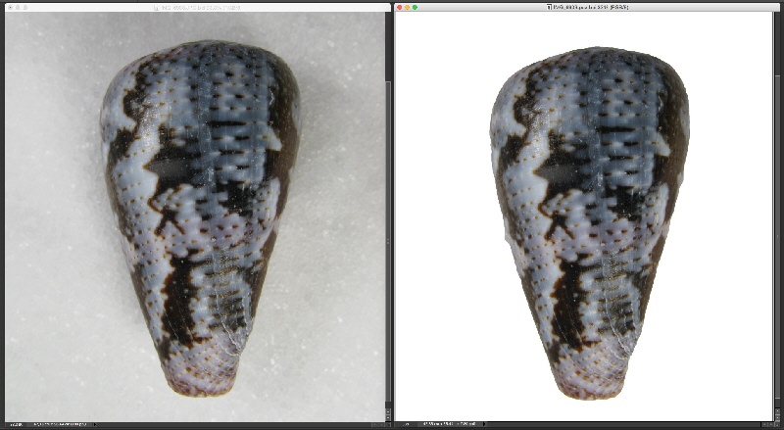
Task: Close the inactive left document window
Action: [8, 7]
